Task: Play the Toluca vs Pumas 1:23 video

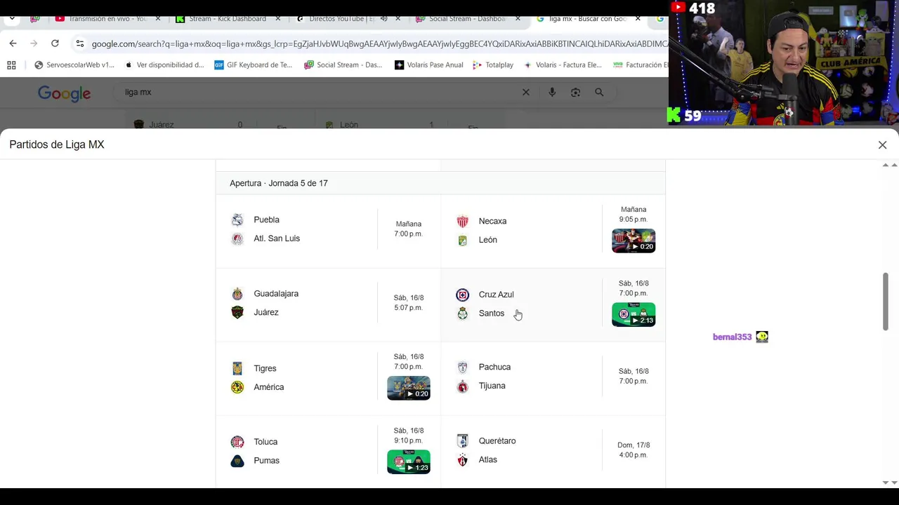Action: coord(409,462)
